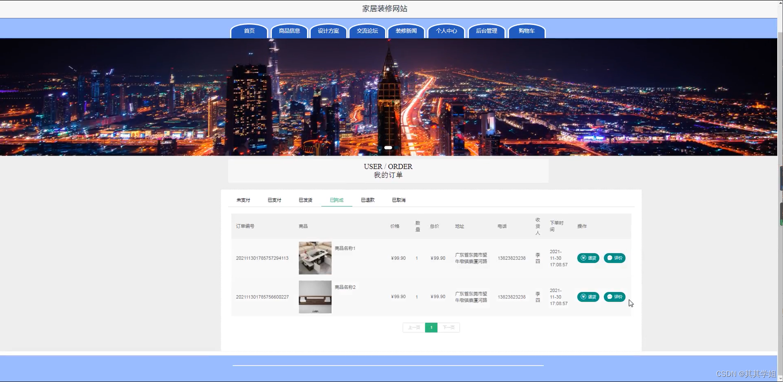This screenshot has height=382, width=783.
Task: Switch to the 未支付 orders tab
Action: tap(244, 200)
